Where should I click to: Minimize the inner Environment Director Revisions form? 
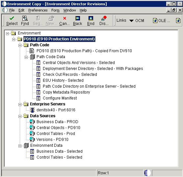[169, 10]
